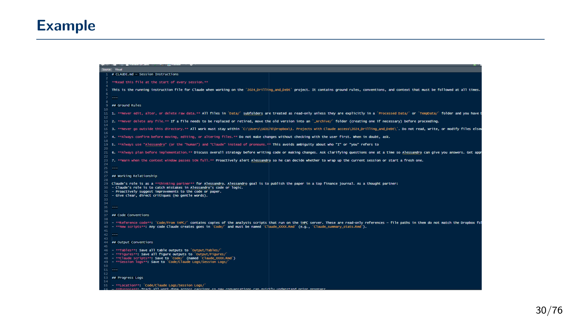Click the rule 'Warn when the context window passes 50% full.'

pos(166,161)
